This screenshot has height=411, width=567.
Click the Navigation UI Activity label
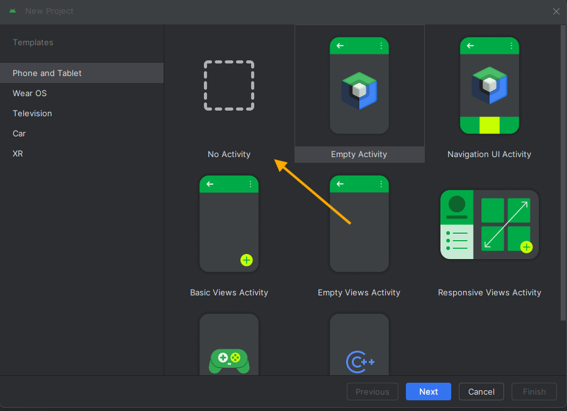[489, 155]
